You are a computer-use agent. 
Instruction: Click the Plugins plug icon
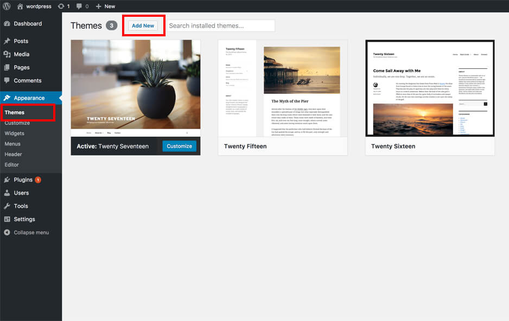7,179
